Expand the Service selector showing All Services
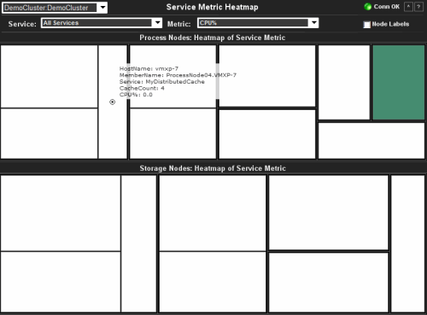 (102, 23)
